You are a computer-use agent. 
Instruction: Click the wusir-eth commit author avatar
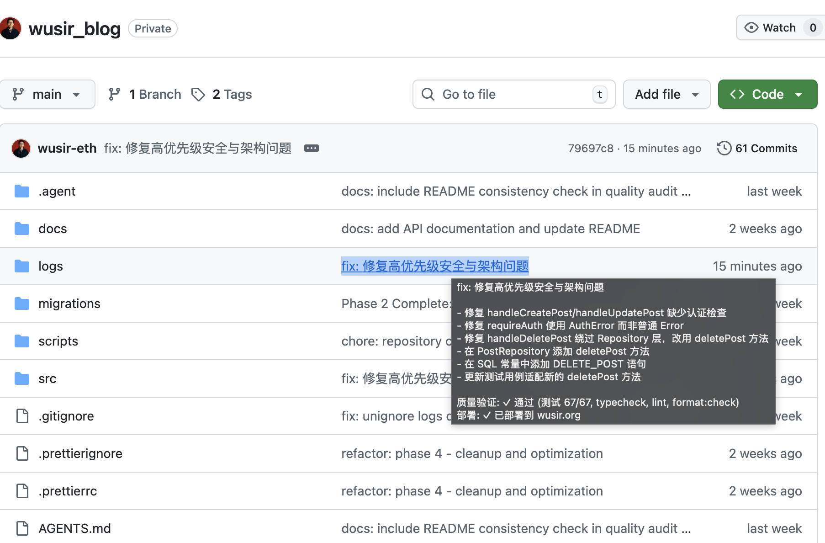point(21,148)
